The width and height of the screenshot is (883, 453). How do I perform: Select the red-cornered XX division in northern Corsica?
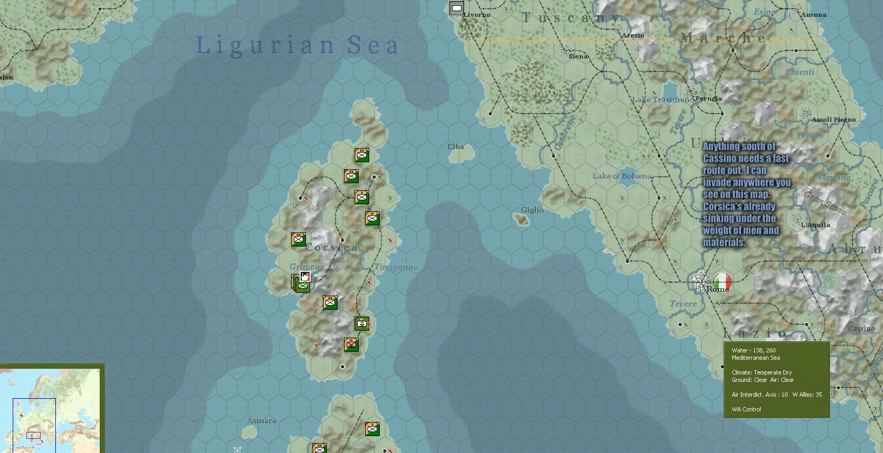tap(351, 176)
